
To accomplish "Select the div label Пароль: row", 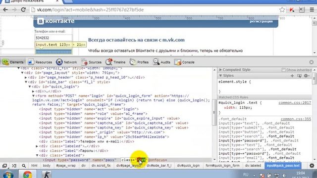I will [x=74, y=151].
